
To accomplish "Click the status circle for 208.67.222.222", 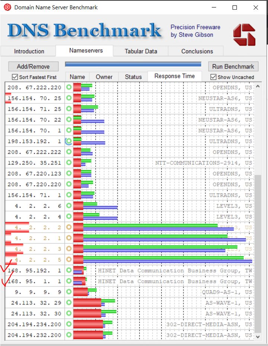I will (x=69, y=152).
